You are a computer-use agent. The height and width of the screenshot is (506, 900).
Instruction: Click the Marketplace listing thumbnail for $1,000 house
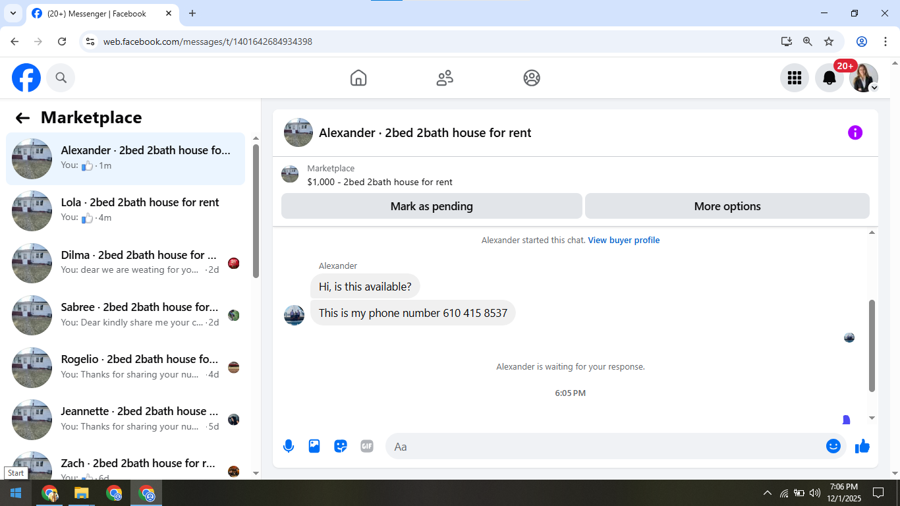point(290,175)
